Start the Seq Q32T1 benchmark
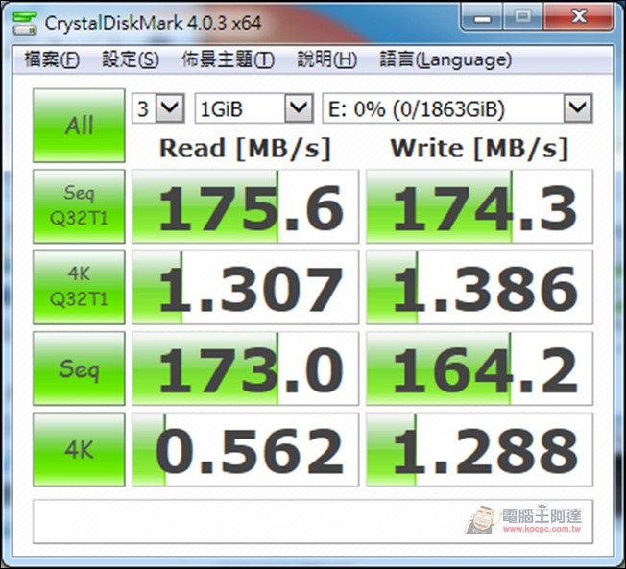Viewport: 626px width, 569px height. point(80,207)
